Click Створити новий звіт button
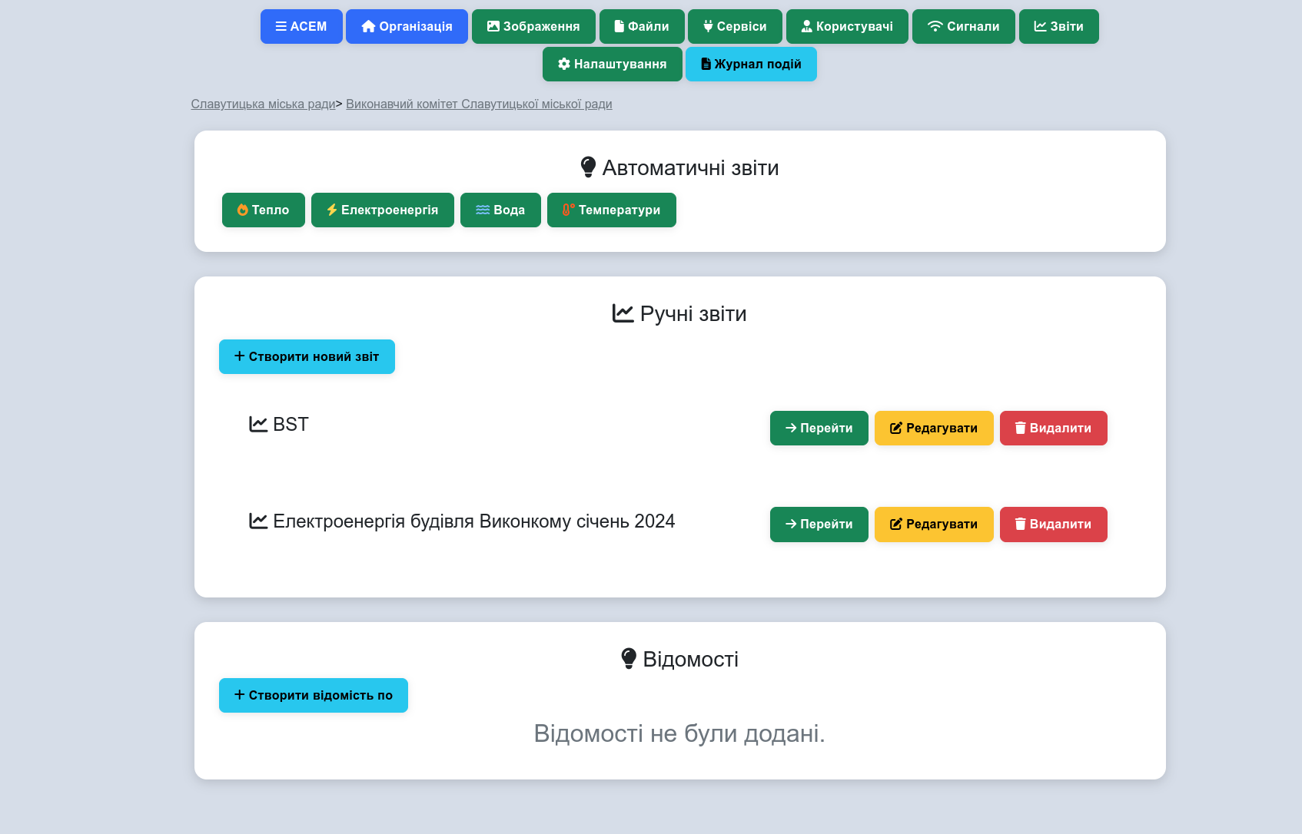The width and height of the screenshot is (1302, 834). coord(307,356)
